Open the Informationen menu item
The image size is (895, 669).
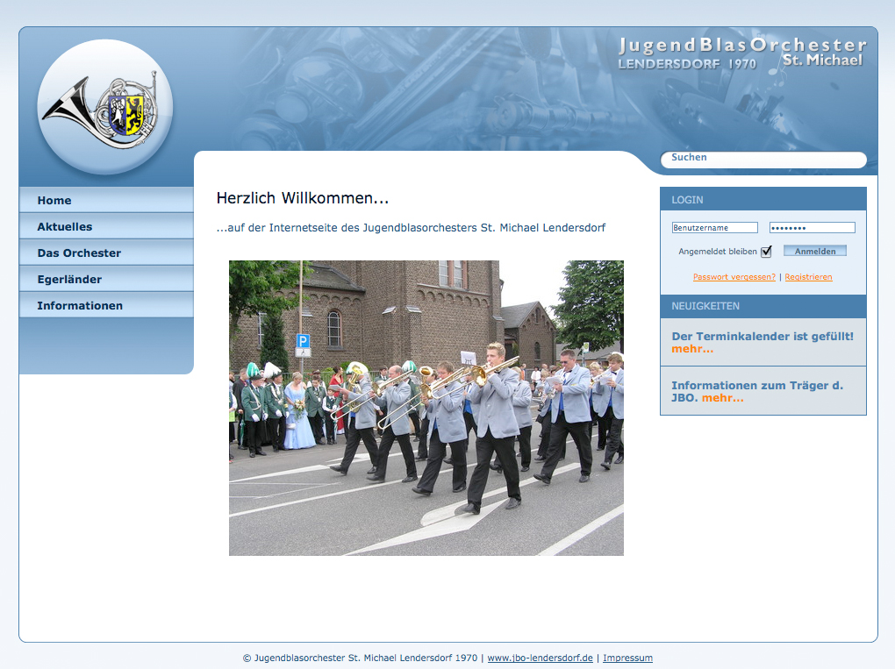tap(106, 305)
